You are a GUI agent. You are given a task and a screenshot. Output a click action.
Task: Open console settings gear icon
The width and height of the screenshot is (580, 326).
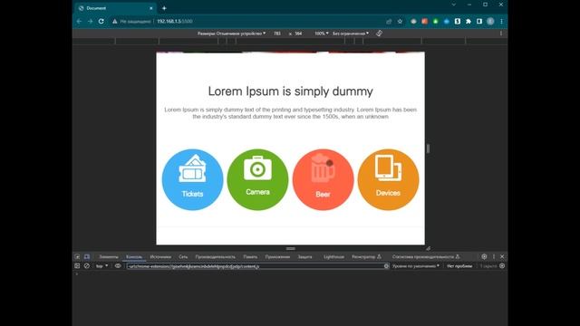pos(502,265)
